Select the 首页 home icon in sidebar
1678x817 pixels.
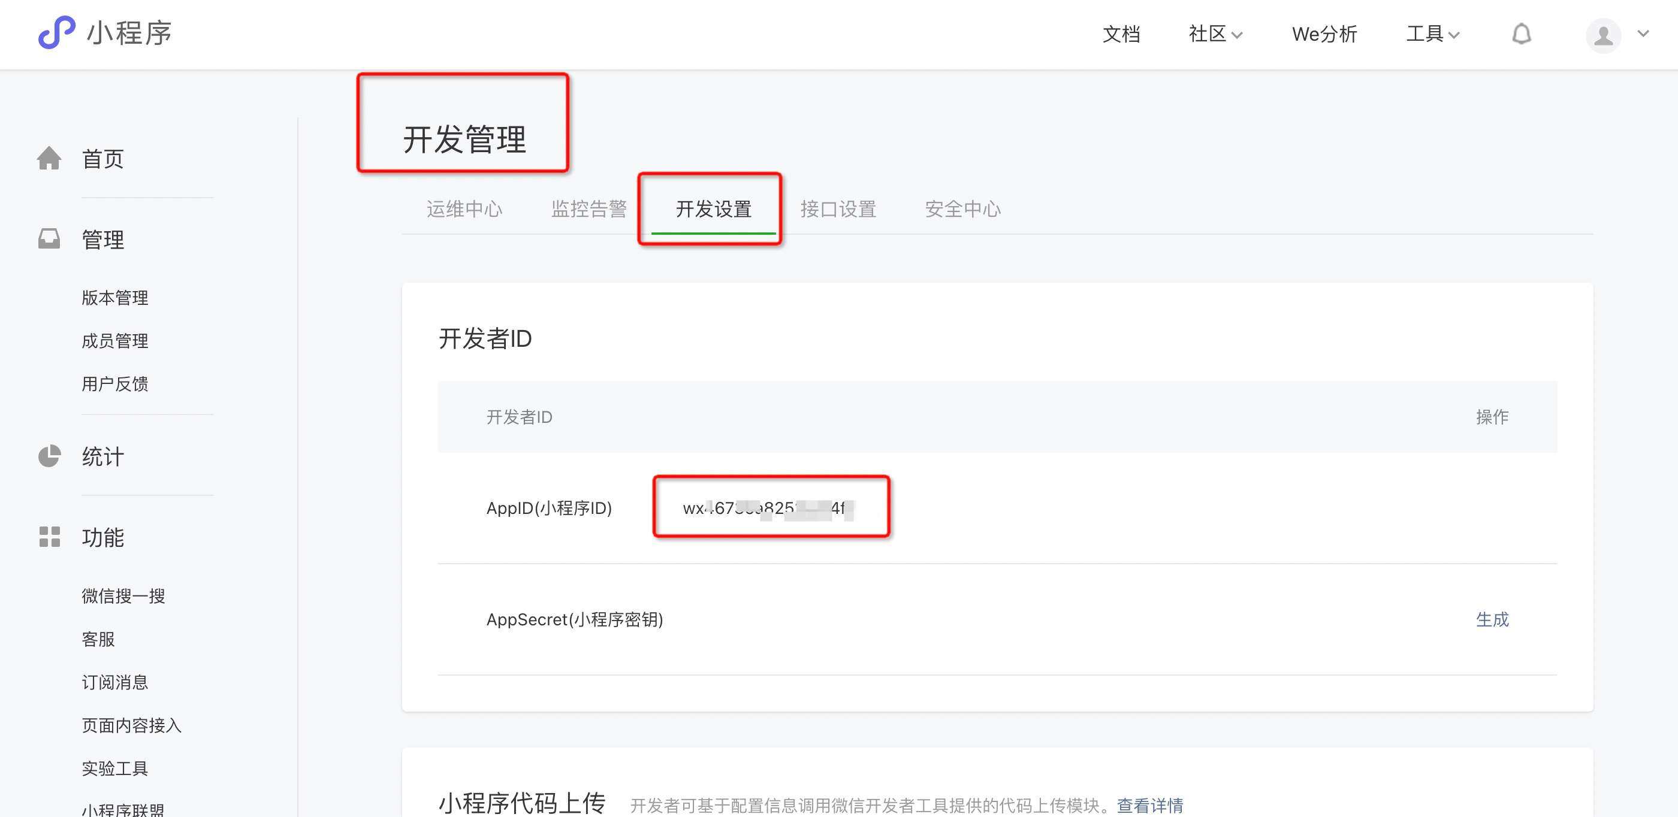50,158
